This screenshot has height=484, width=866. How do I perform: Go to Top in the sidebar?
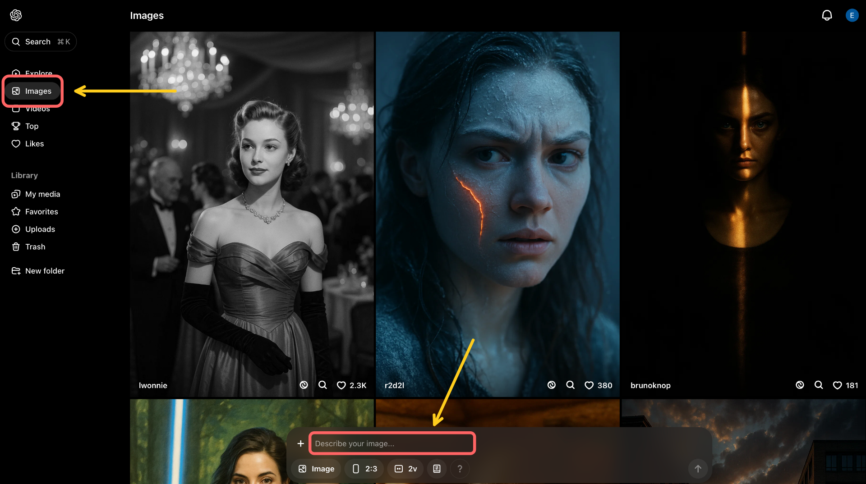[x=32, y=126]
